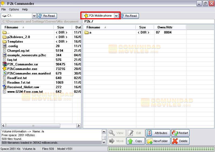Click the left panel horizontal scrollbar thumb
Image resolution: width=215 pixels, height=152 pixels.
pyautogui.click(x=33, y=126)
